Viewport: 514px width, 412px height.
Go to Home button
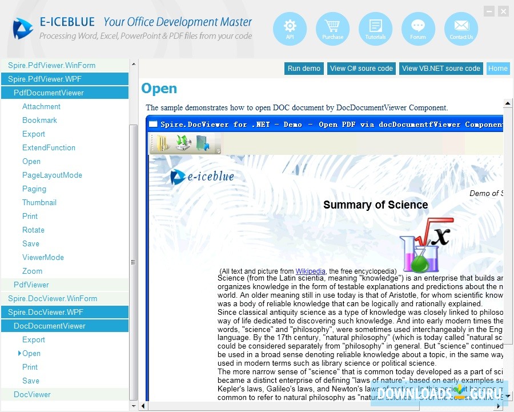pos(498,69)
